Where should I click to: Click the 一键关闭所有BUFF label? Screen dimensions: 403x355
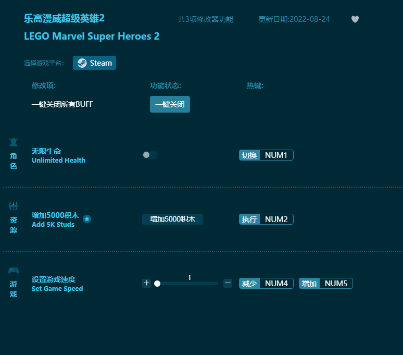coord(62,104)
